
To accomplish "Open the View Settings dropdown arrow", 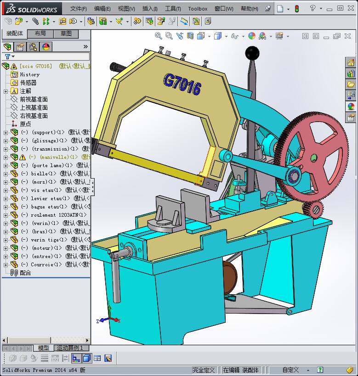I will (x=288, y=36).
